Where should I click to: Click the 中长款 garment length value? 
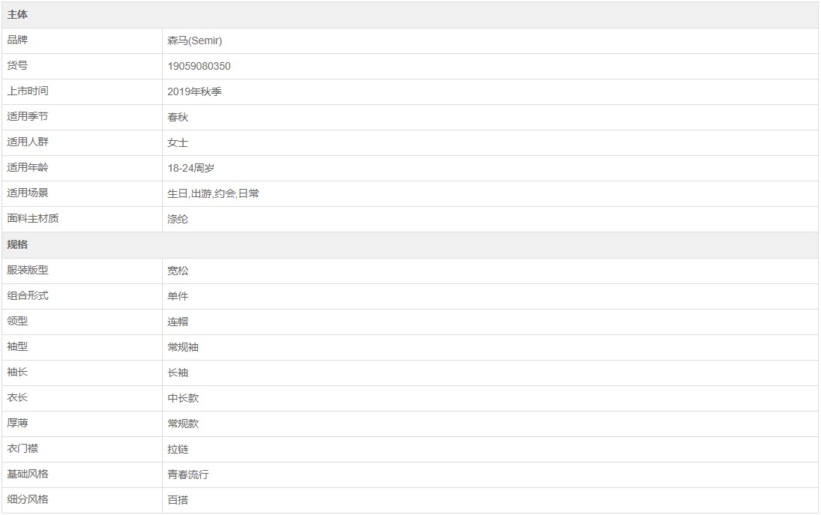183,398
